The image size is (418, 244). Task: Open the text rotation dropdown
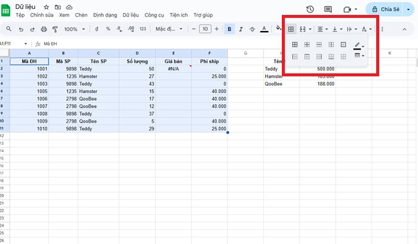tap(367, 29)
